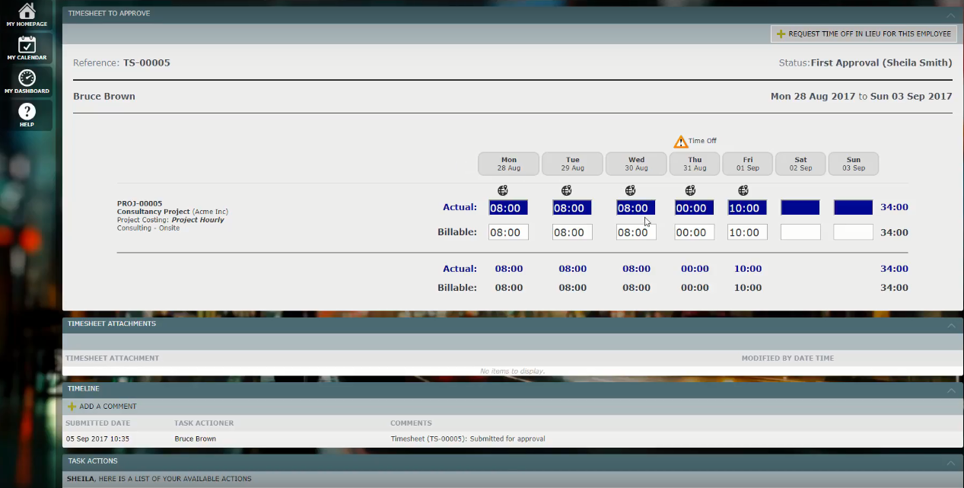
Task: Click the plus icon beside Add a Comment
Action: 72,407
